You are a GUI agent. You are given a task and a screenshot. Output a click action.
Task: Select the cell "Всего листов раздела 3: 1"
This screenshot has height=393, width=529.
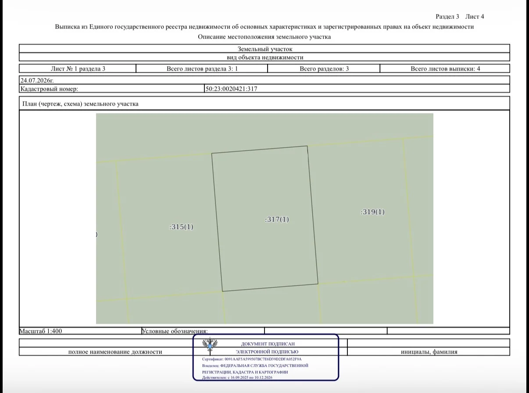(202, 68)
